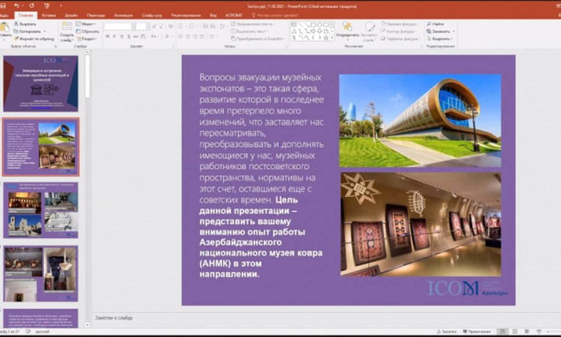Screen dimensions: 561x337
Task: Toggle underline formatting (Ч)
Action: (122, 37)
